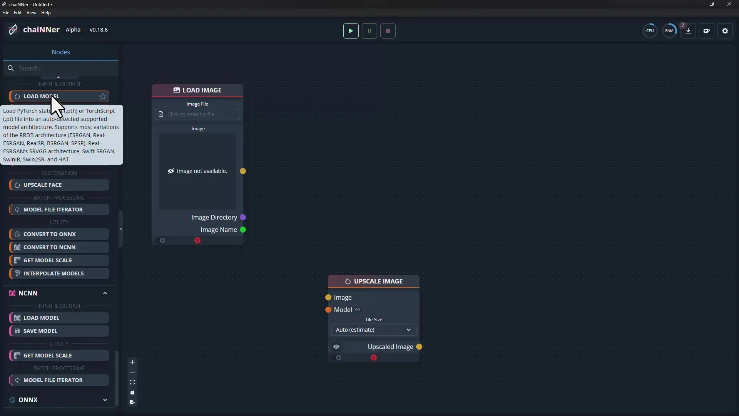Viewport: 739px width, 416px height.
Task: Click the Download queue indicator
Action: [688, 31]
